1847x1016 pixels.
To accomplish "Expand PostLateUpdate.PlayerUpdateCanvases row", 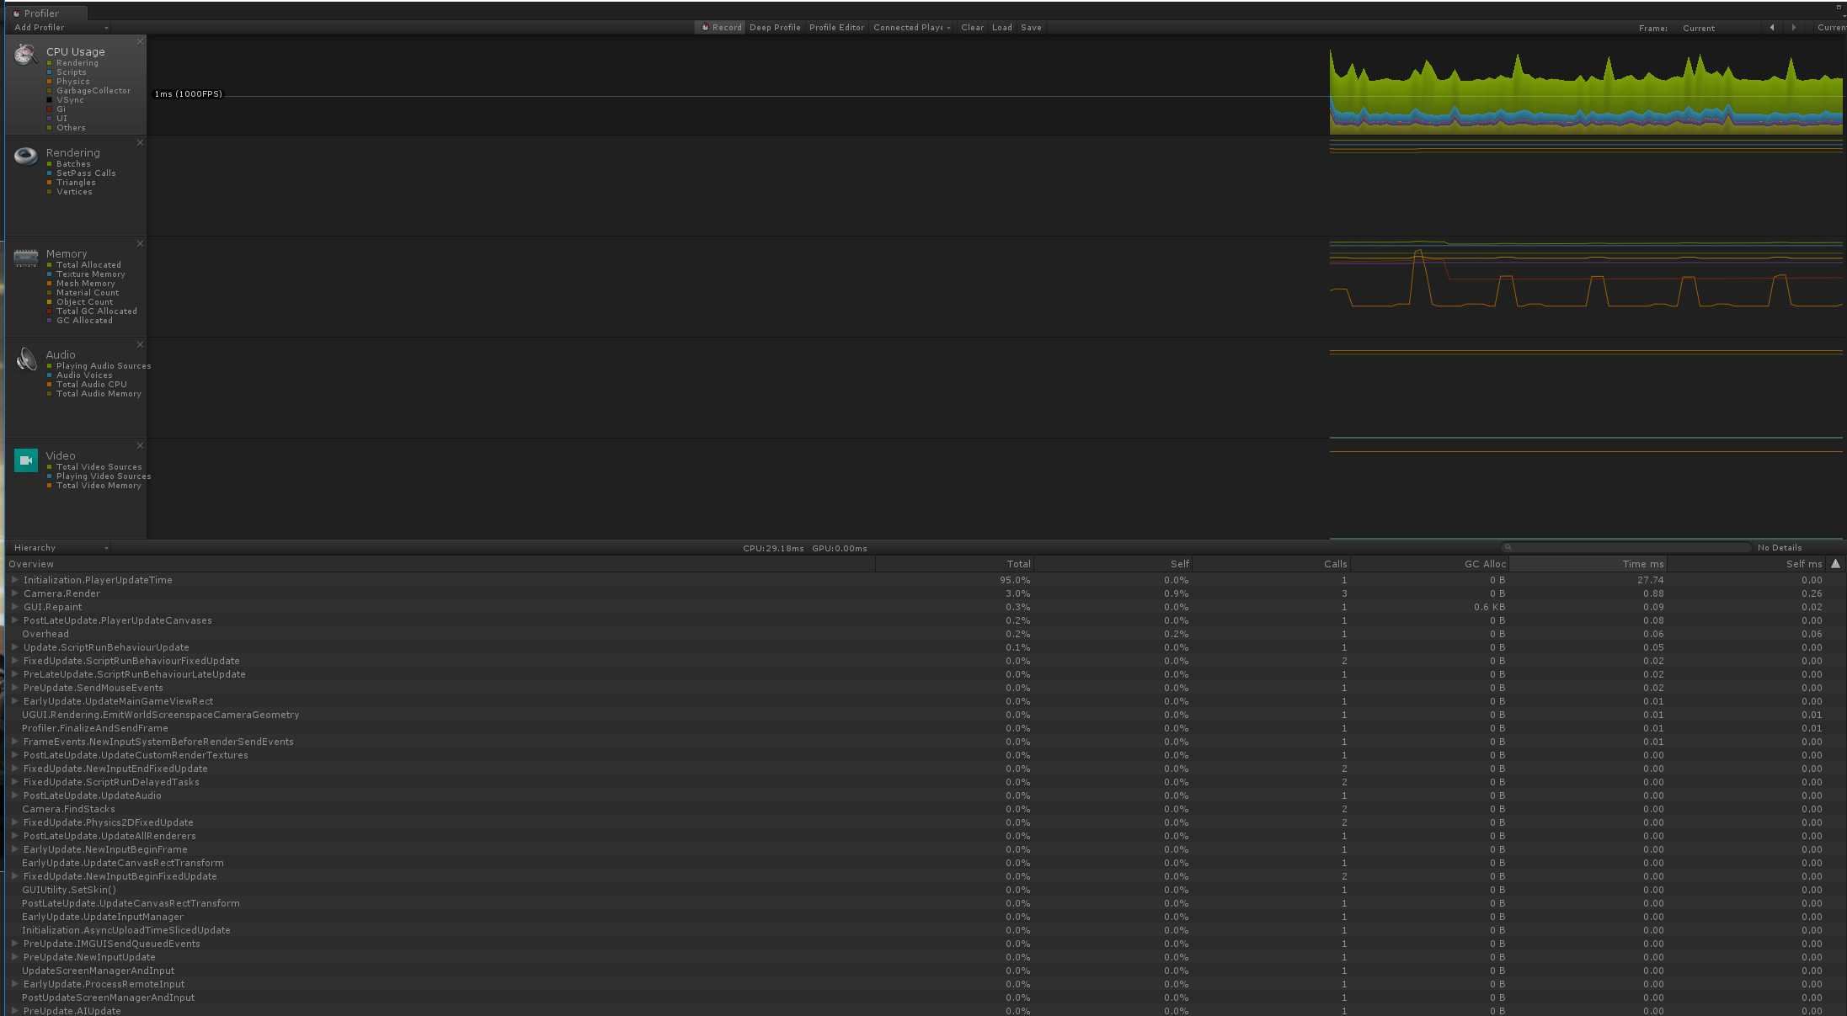I will coord(14,620).
